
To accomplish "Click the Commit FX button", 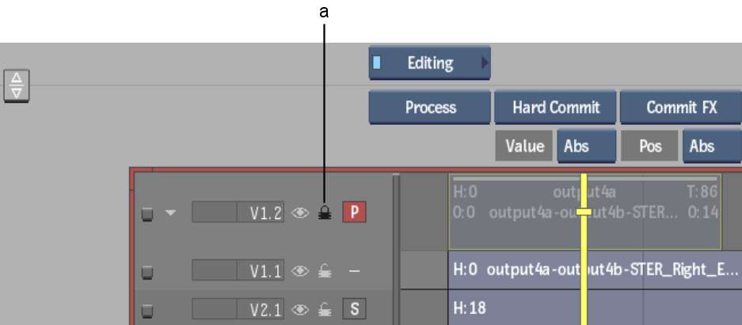I will click(681, 108).
